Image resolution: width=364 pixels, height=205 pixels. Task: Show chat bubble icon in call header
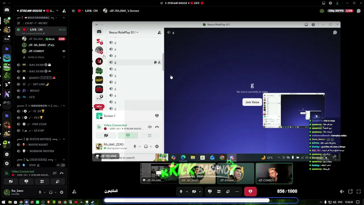point(359,11)
